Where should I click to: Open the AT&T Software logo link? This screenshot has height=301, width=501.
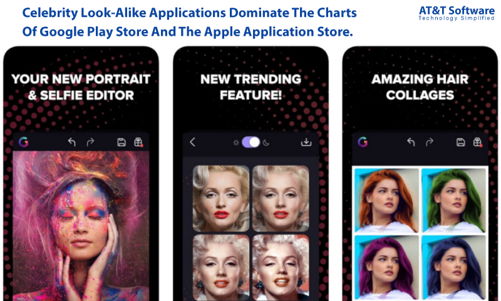pos(457,13)
